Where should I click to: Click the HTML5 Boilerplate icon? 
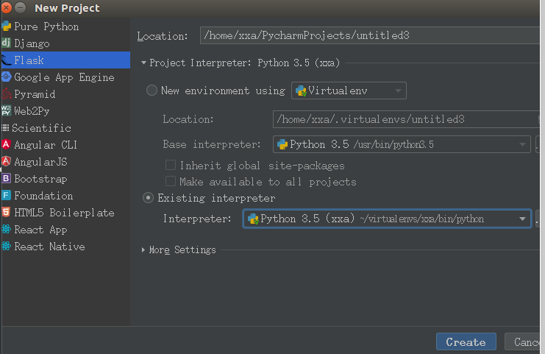(x=7, y=213)
